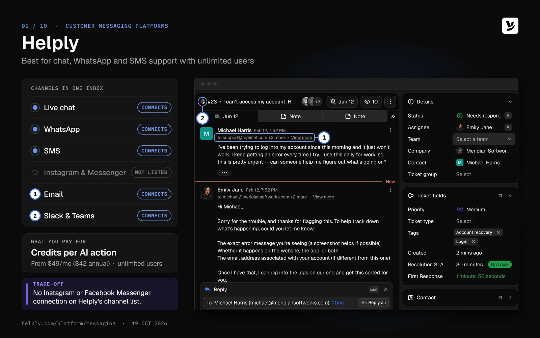Open Emily Jane message options menu

390,190
